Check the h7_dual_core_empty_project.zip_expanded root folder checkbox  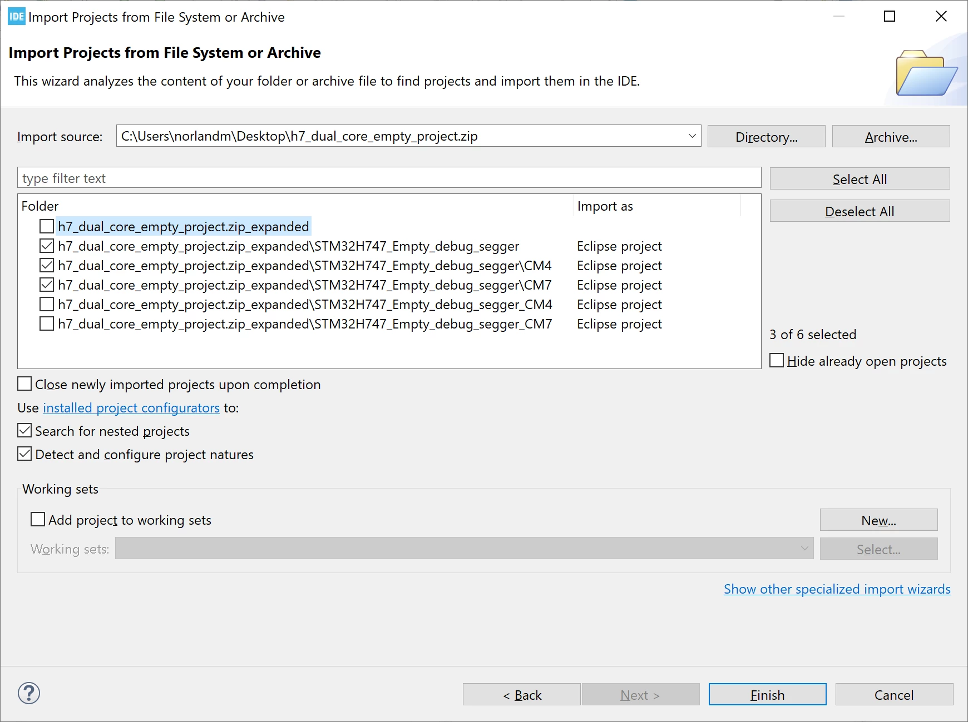click(x=47, y=226)
